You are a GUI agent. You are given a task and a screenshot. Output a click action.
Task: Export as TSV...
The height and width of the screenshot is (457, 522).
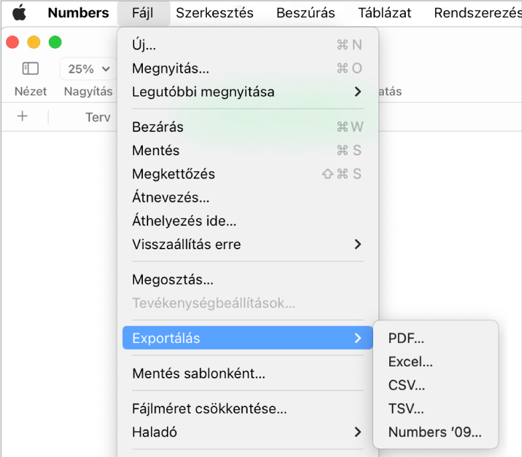(435, 408)
